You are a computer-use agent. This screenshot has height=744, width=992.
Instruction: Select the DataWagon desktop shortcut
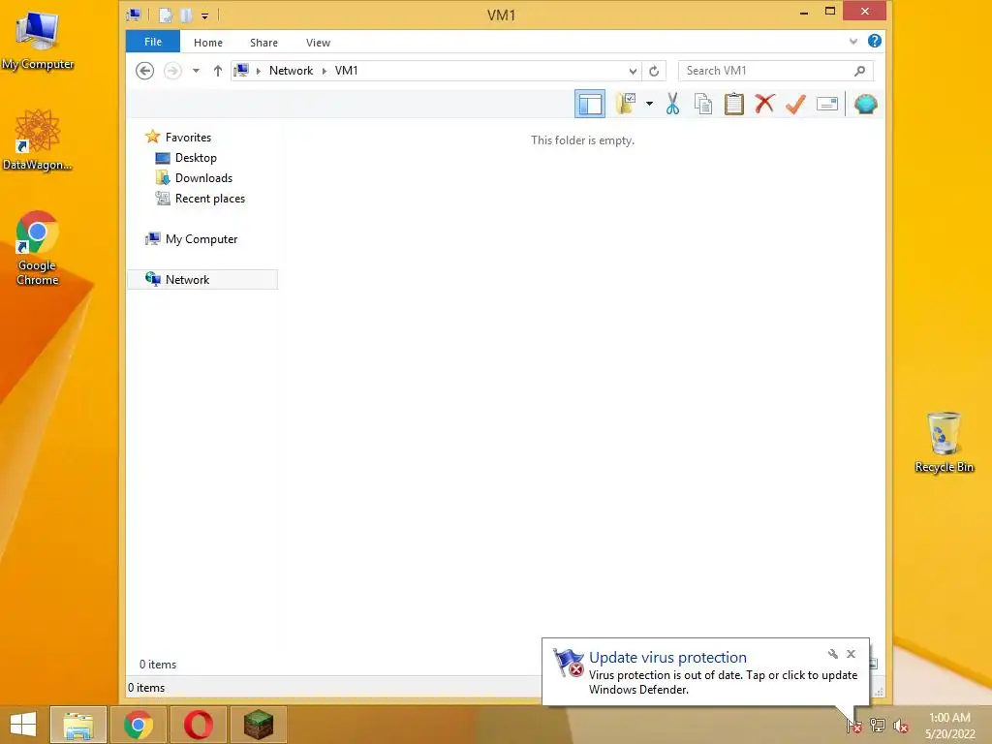[x=38, y=139]
